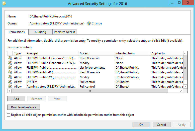Click group icon next to FILESRV1-Public-W entry
This screenshot has height=131, width=195.
point(10,77)
